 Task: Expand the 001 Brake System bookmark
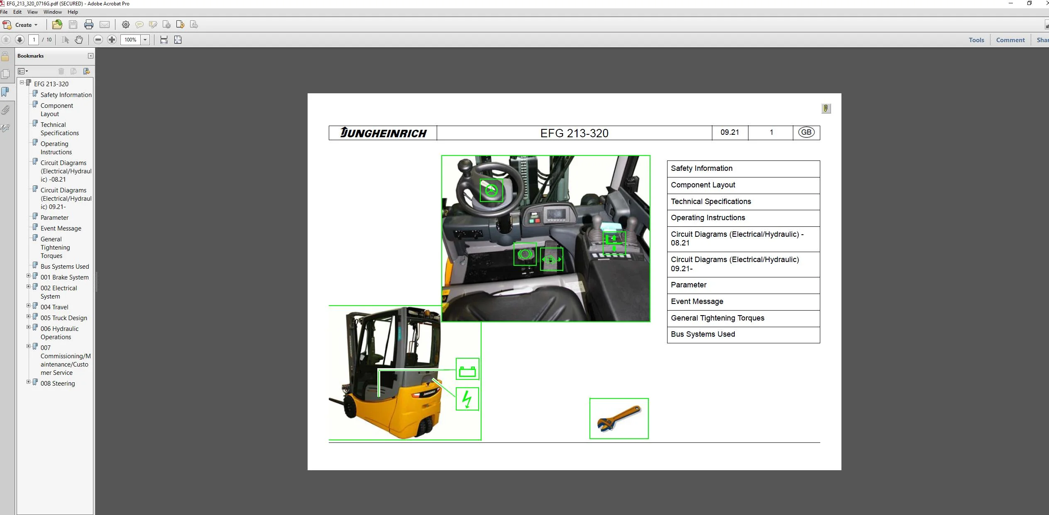pyautogui.click(x=29, y=276)
